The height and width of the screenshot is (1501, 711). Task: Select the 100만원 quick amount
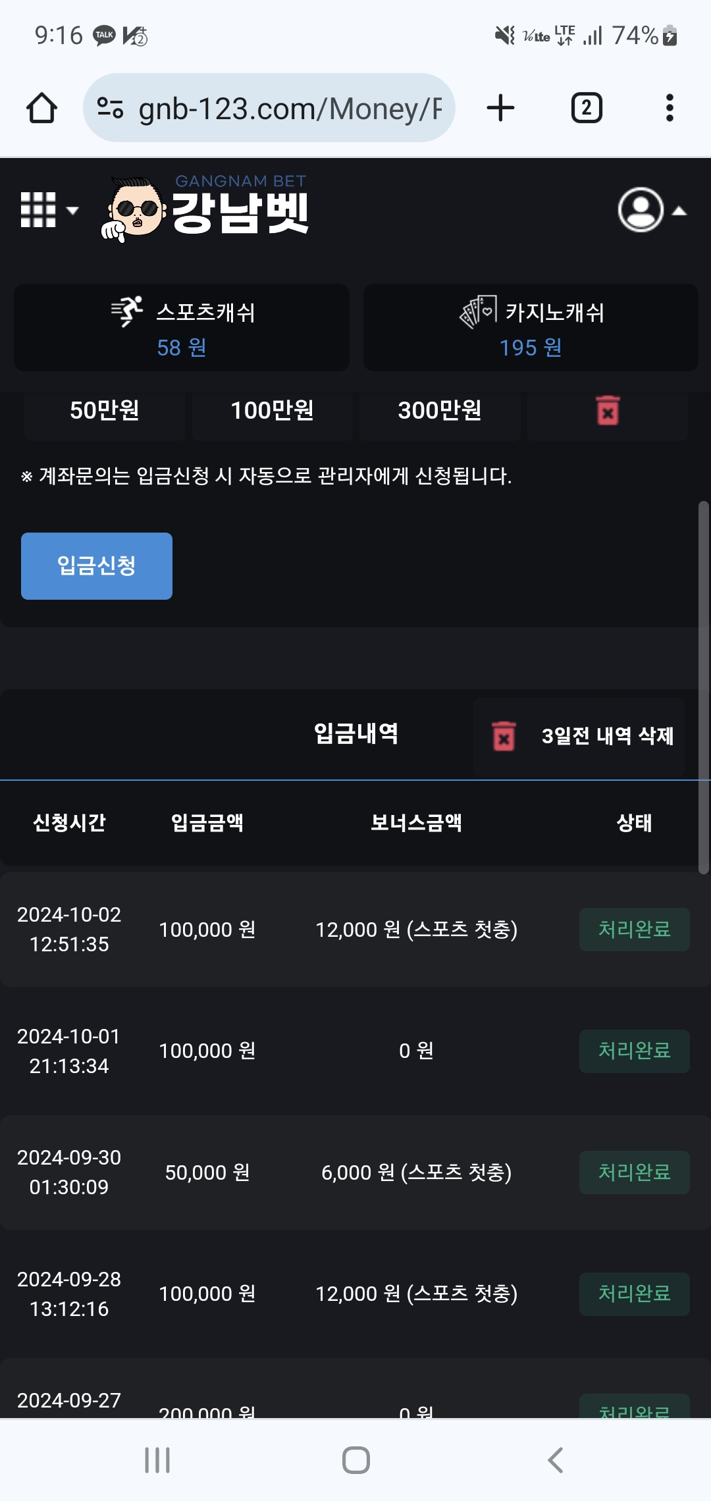tap(272, 411)
